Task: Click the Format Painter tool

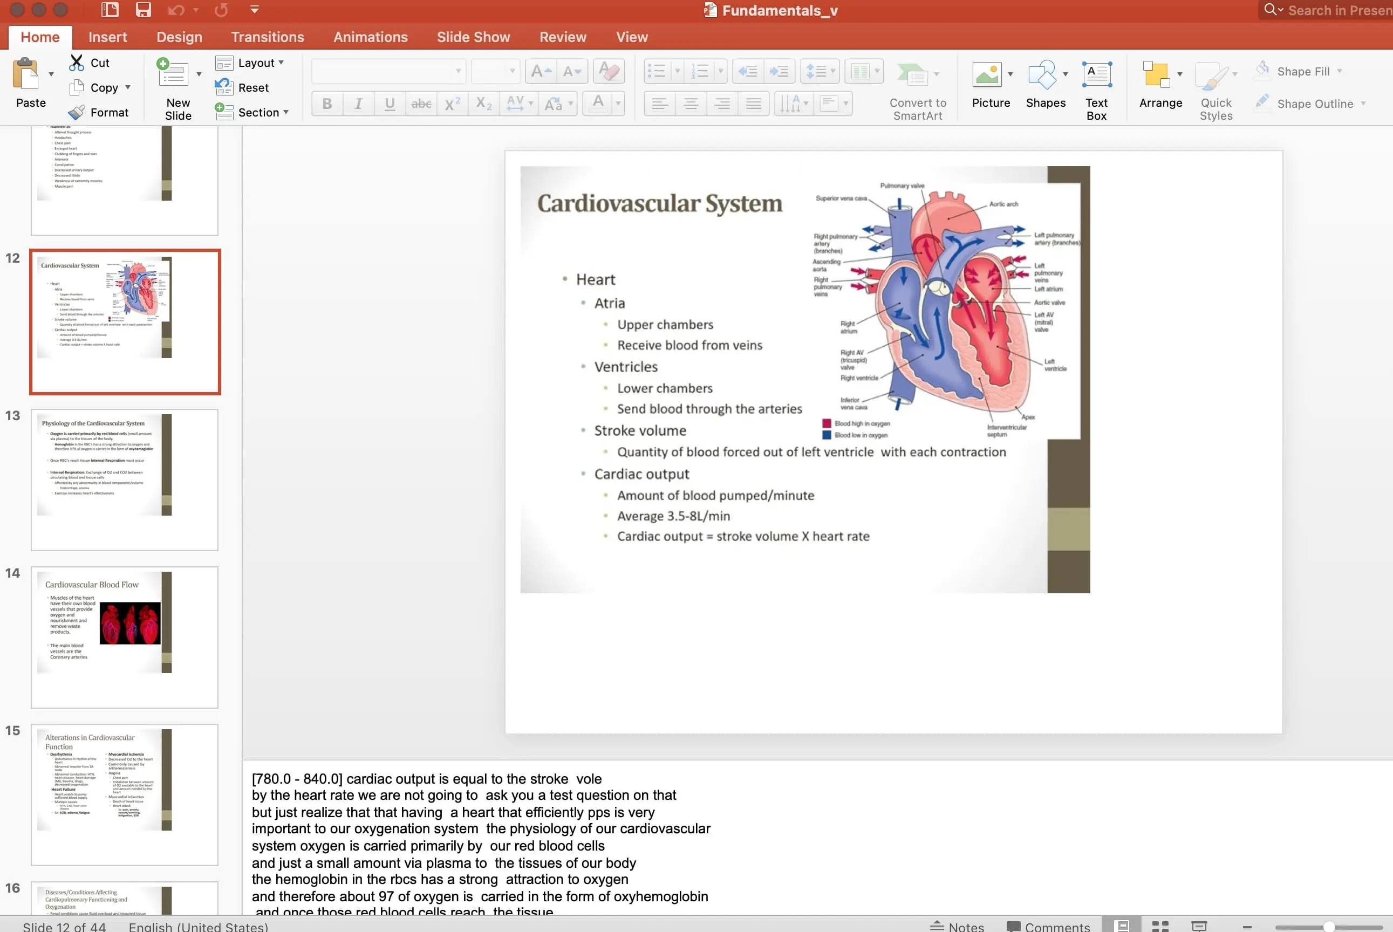Action: pos(99,112)
